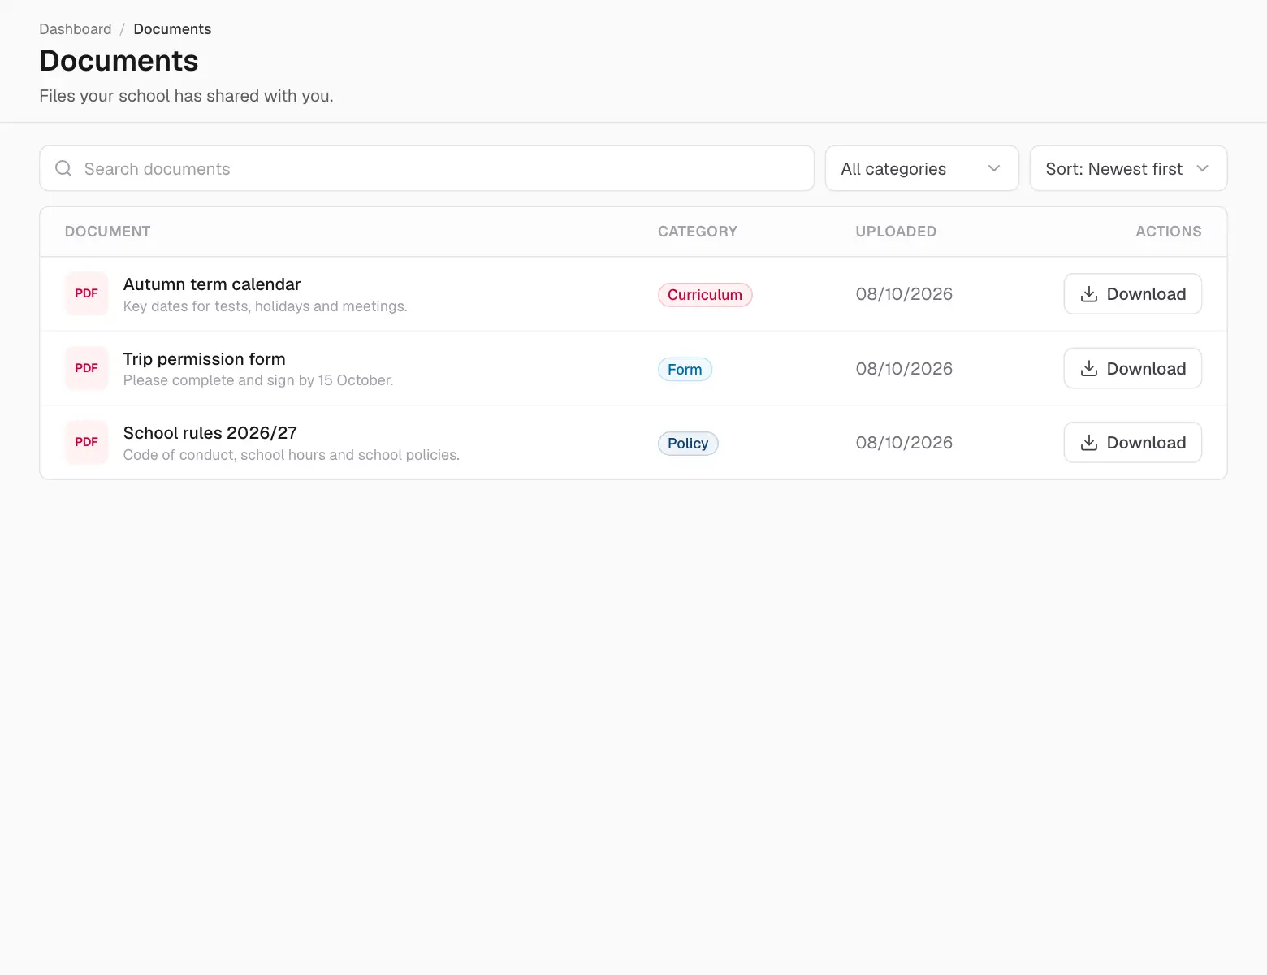Click the 'Files your school has shared' subtitle
The width and height of the screenshot is (1267, 975).
tap(186, 96)
